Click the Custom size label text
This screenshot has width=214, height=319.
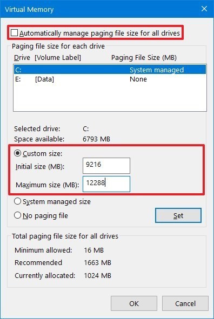click(x=42, y=153)
